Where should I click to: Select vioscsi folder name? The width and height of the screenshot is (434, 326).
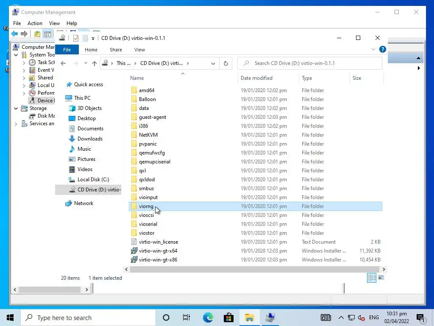click(146, 215)
